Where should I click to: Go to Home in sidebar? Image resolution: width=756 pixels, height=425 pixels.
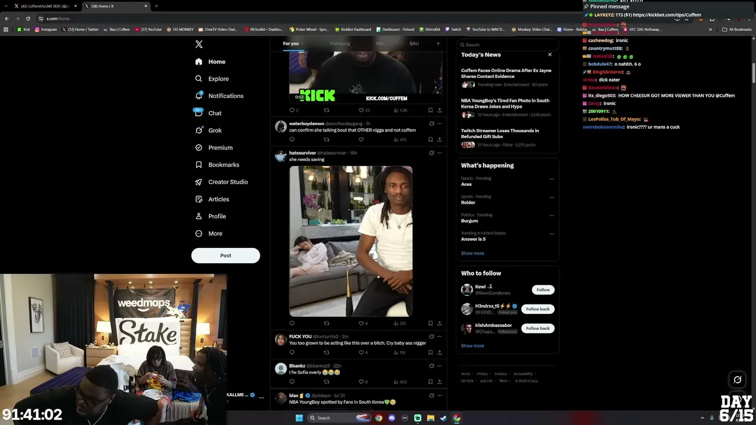(210, 61)
